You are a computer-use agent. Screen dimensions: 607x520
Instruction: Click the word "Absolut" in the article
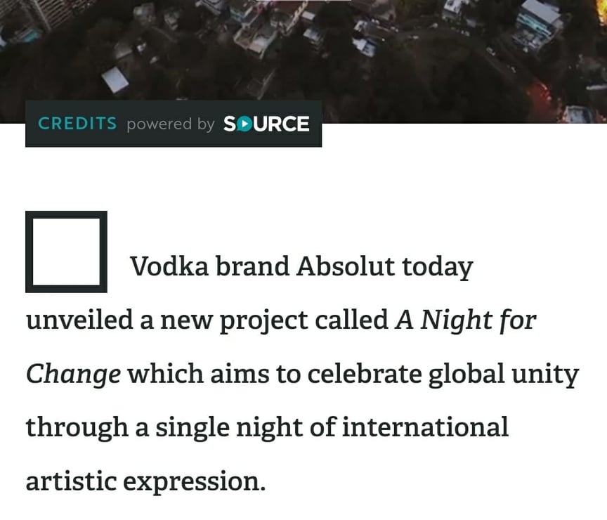click(x=345, y=267)
